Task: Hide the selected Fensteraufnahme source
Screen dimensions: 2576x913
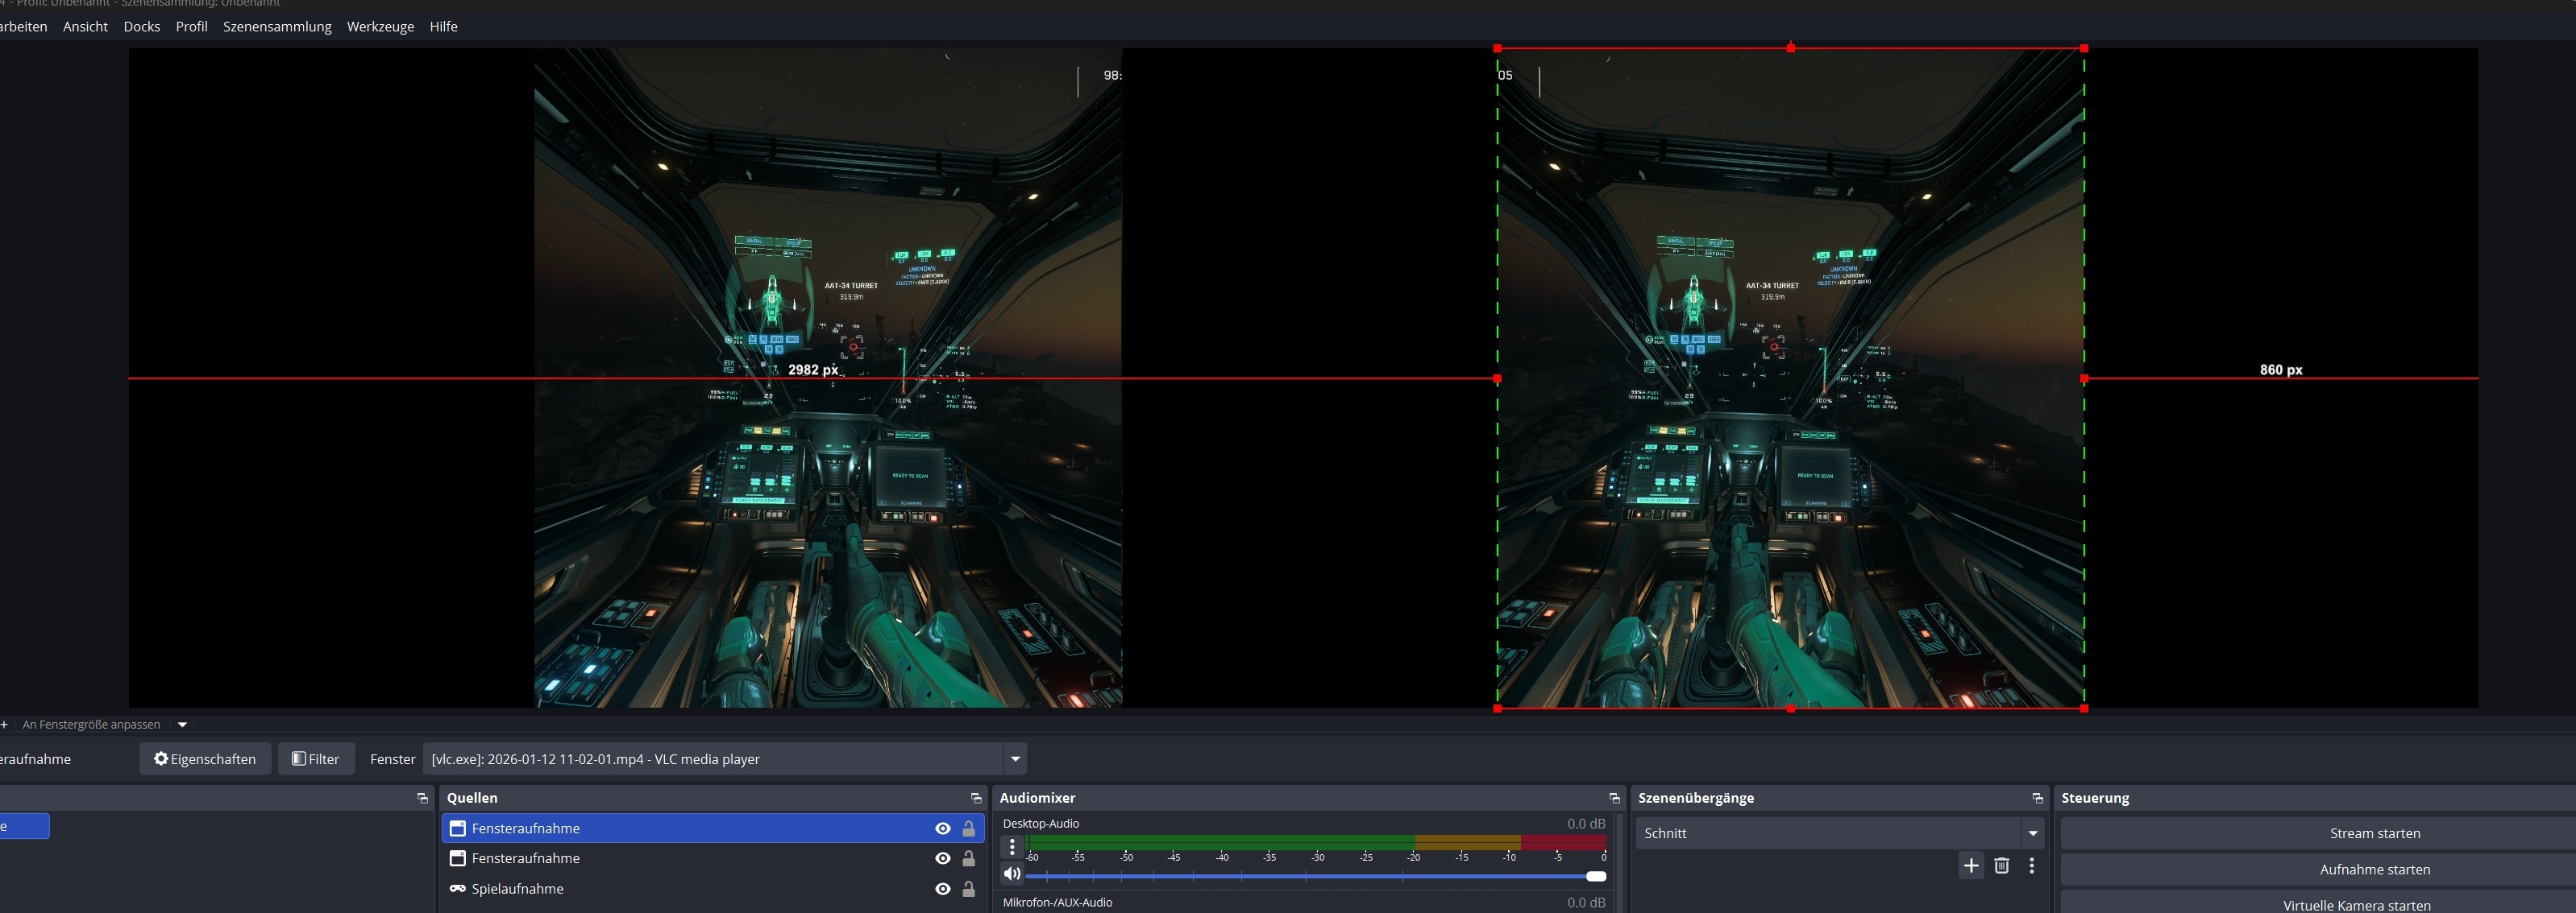Action: [x=942, y=829]
